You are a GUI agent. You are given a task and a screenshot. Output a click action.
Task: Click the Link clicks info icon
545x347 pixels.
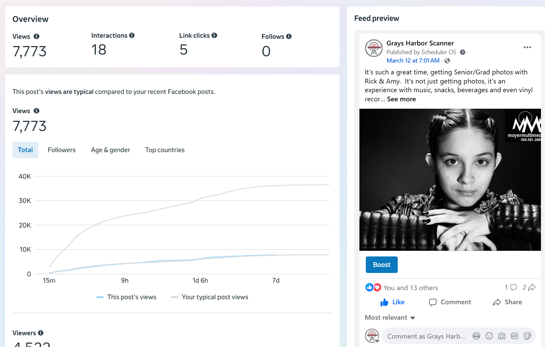214,35
